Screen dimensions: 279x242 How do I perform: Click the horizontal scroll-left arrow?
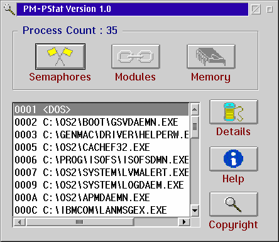pos(19,222)
